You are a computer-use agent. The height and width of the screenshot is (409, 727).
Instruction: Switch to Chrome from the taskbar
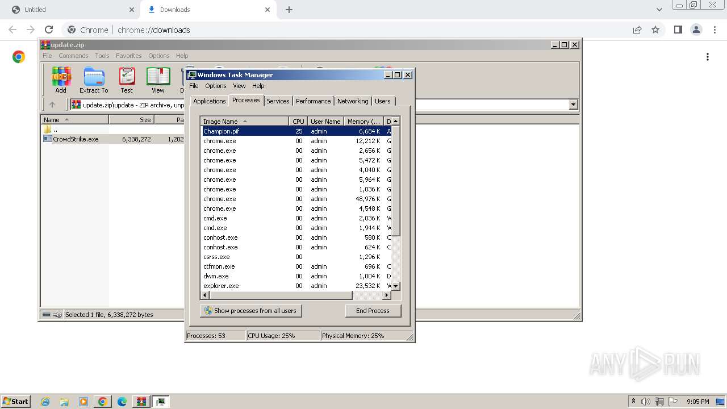tap(103, 402)
